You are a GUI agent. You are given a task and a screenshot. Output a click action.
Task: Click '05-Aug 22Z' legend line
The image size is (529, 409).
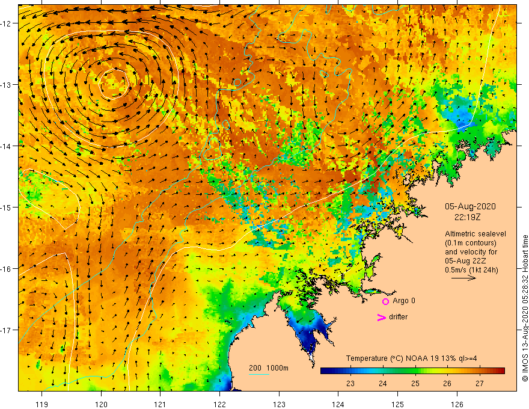coord(465,261)
